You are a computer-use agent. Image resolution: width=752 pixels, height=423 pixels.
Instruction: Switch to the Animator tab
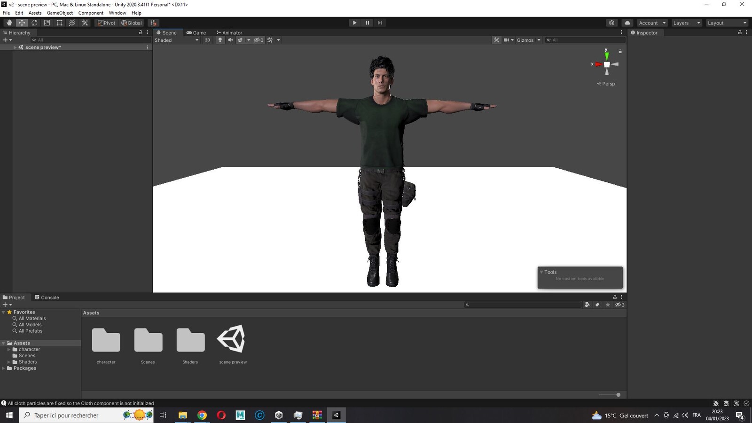229,32
